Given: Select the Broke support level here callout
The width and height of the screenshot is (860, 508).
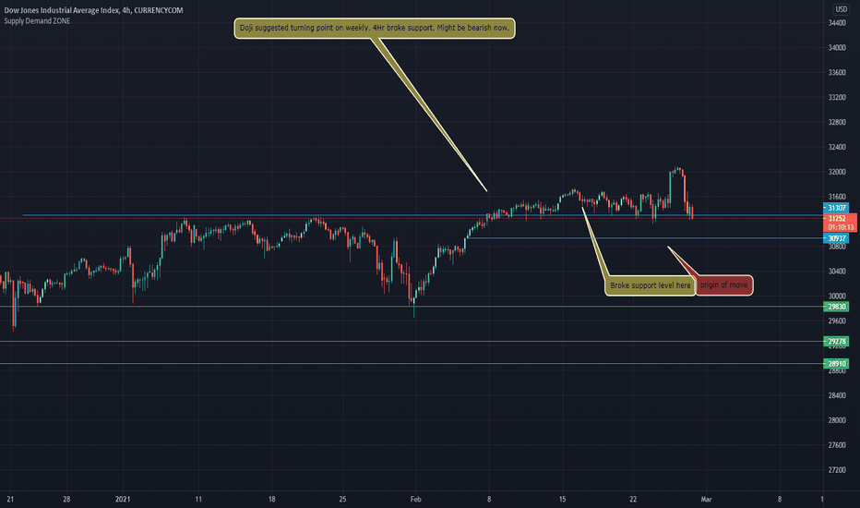Looking at the screenshot, I should (x=651, y=285).
